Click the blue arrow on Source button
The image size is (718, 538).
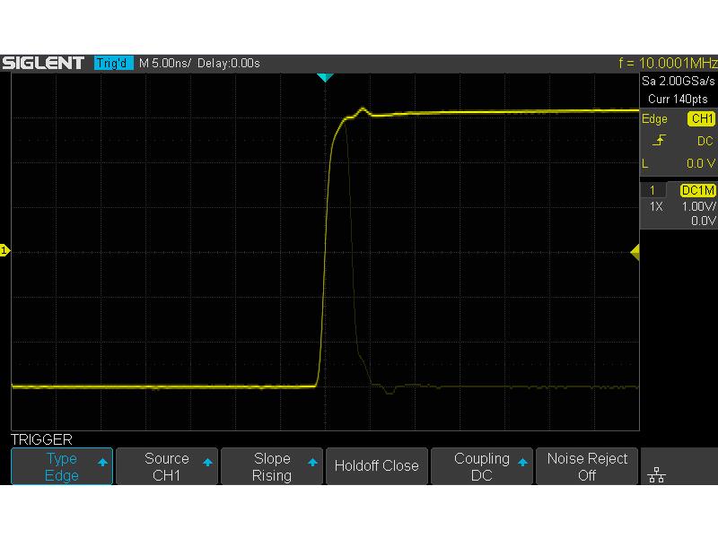(207, 462)
